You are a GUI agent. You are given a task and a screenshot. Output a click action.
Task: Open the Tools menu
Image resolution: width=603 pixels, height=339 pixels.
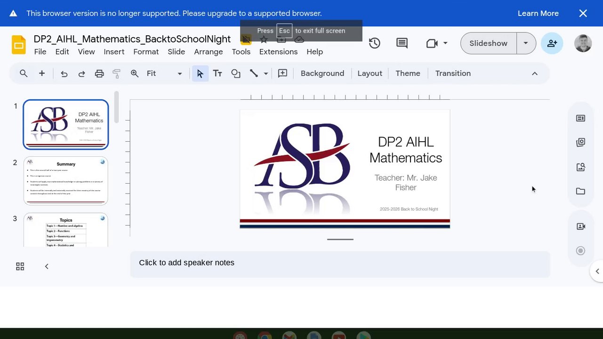pyautogui.click(x=241, y=52)
